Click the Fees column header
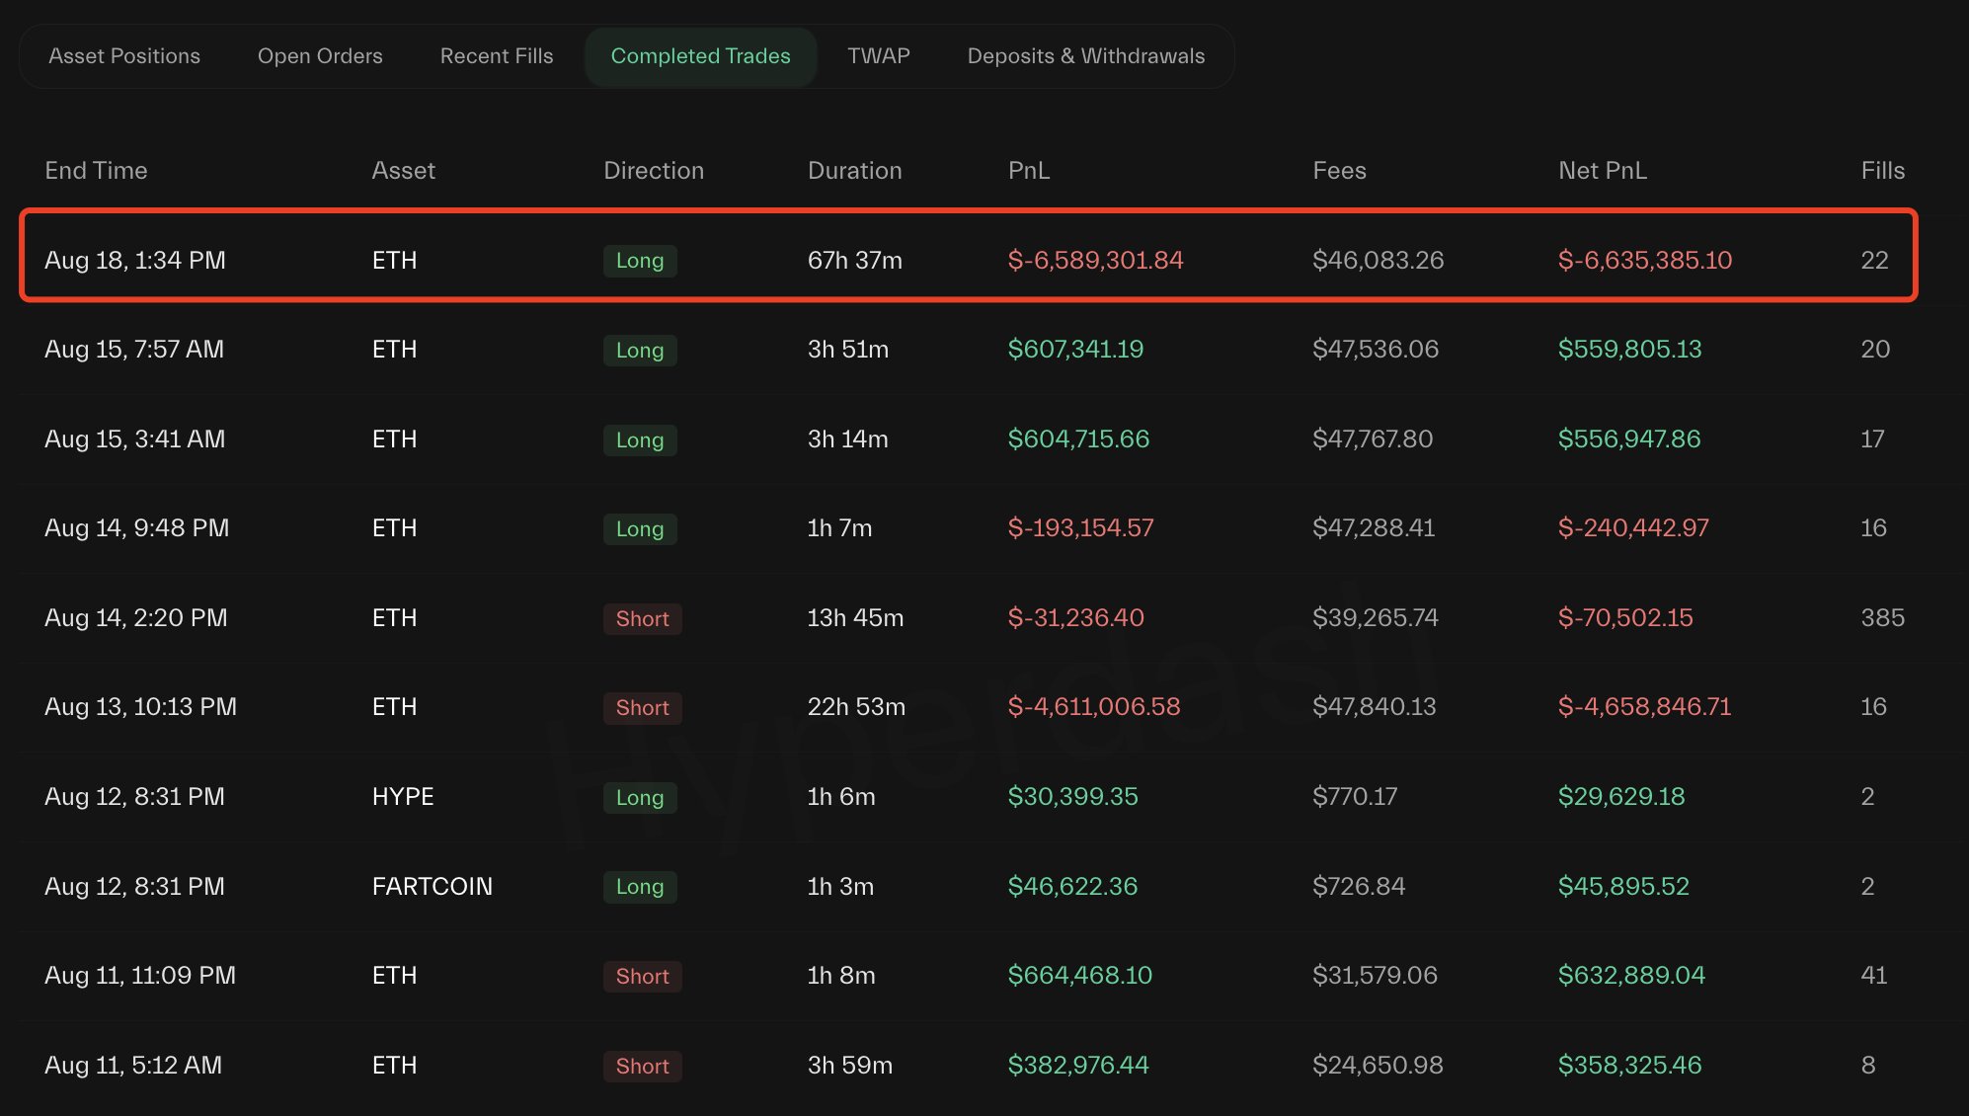 pos(1338,171)
